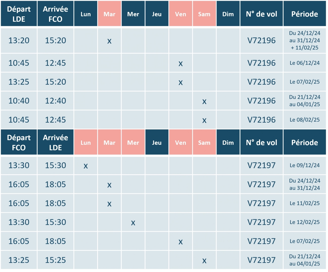Click flight number V72197 on Le 09/12/24 row

pos(261,165)
